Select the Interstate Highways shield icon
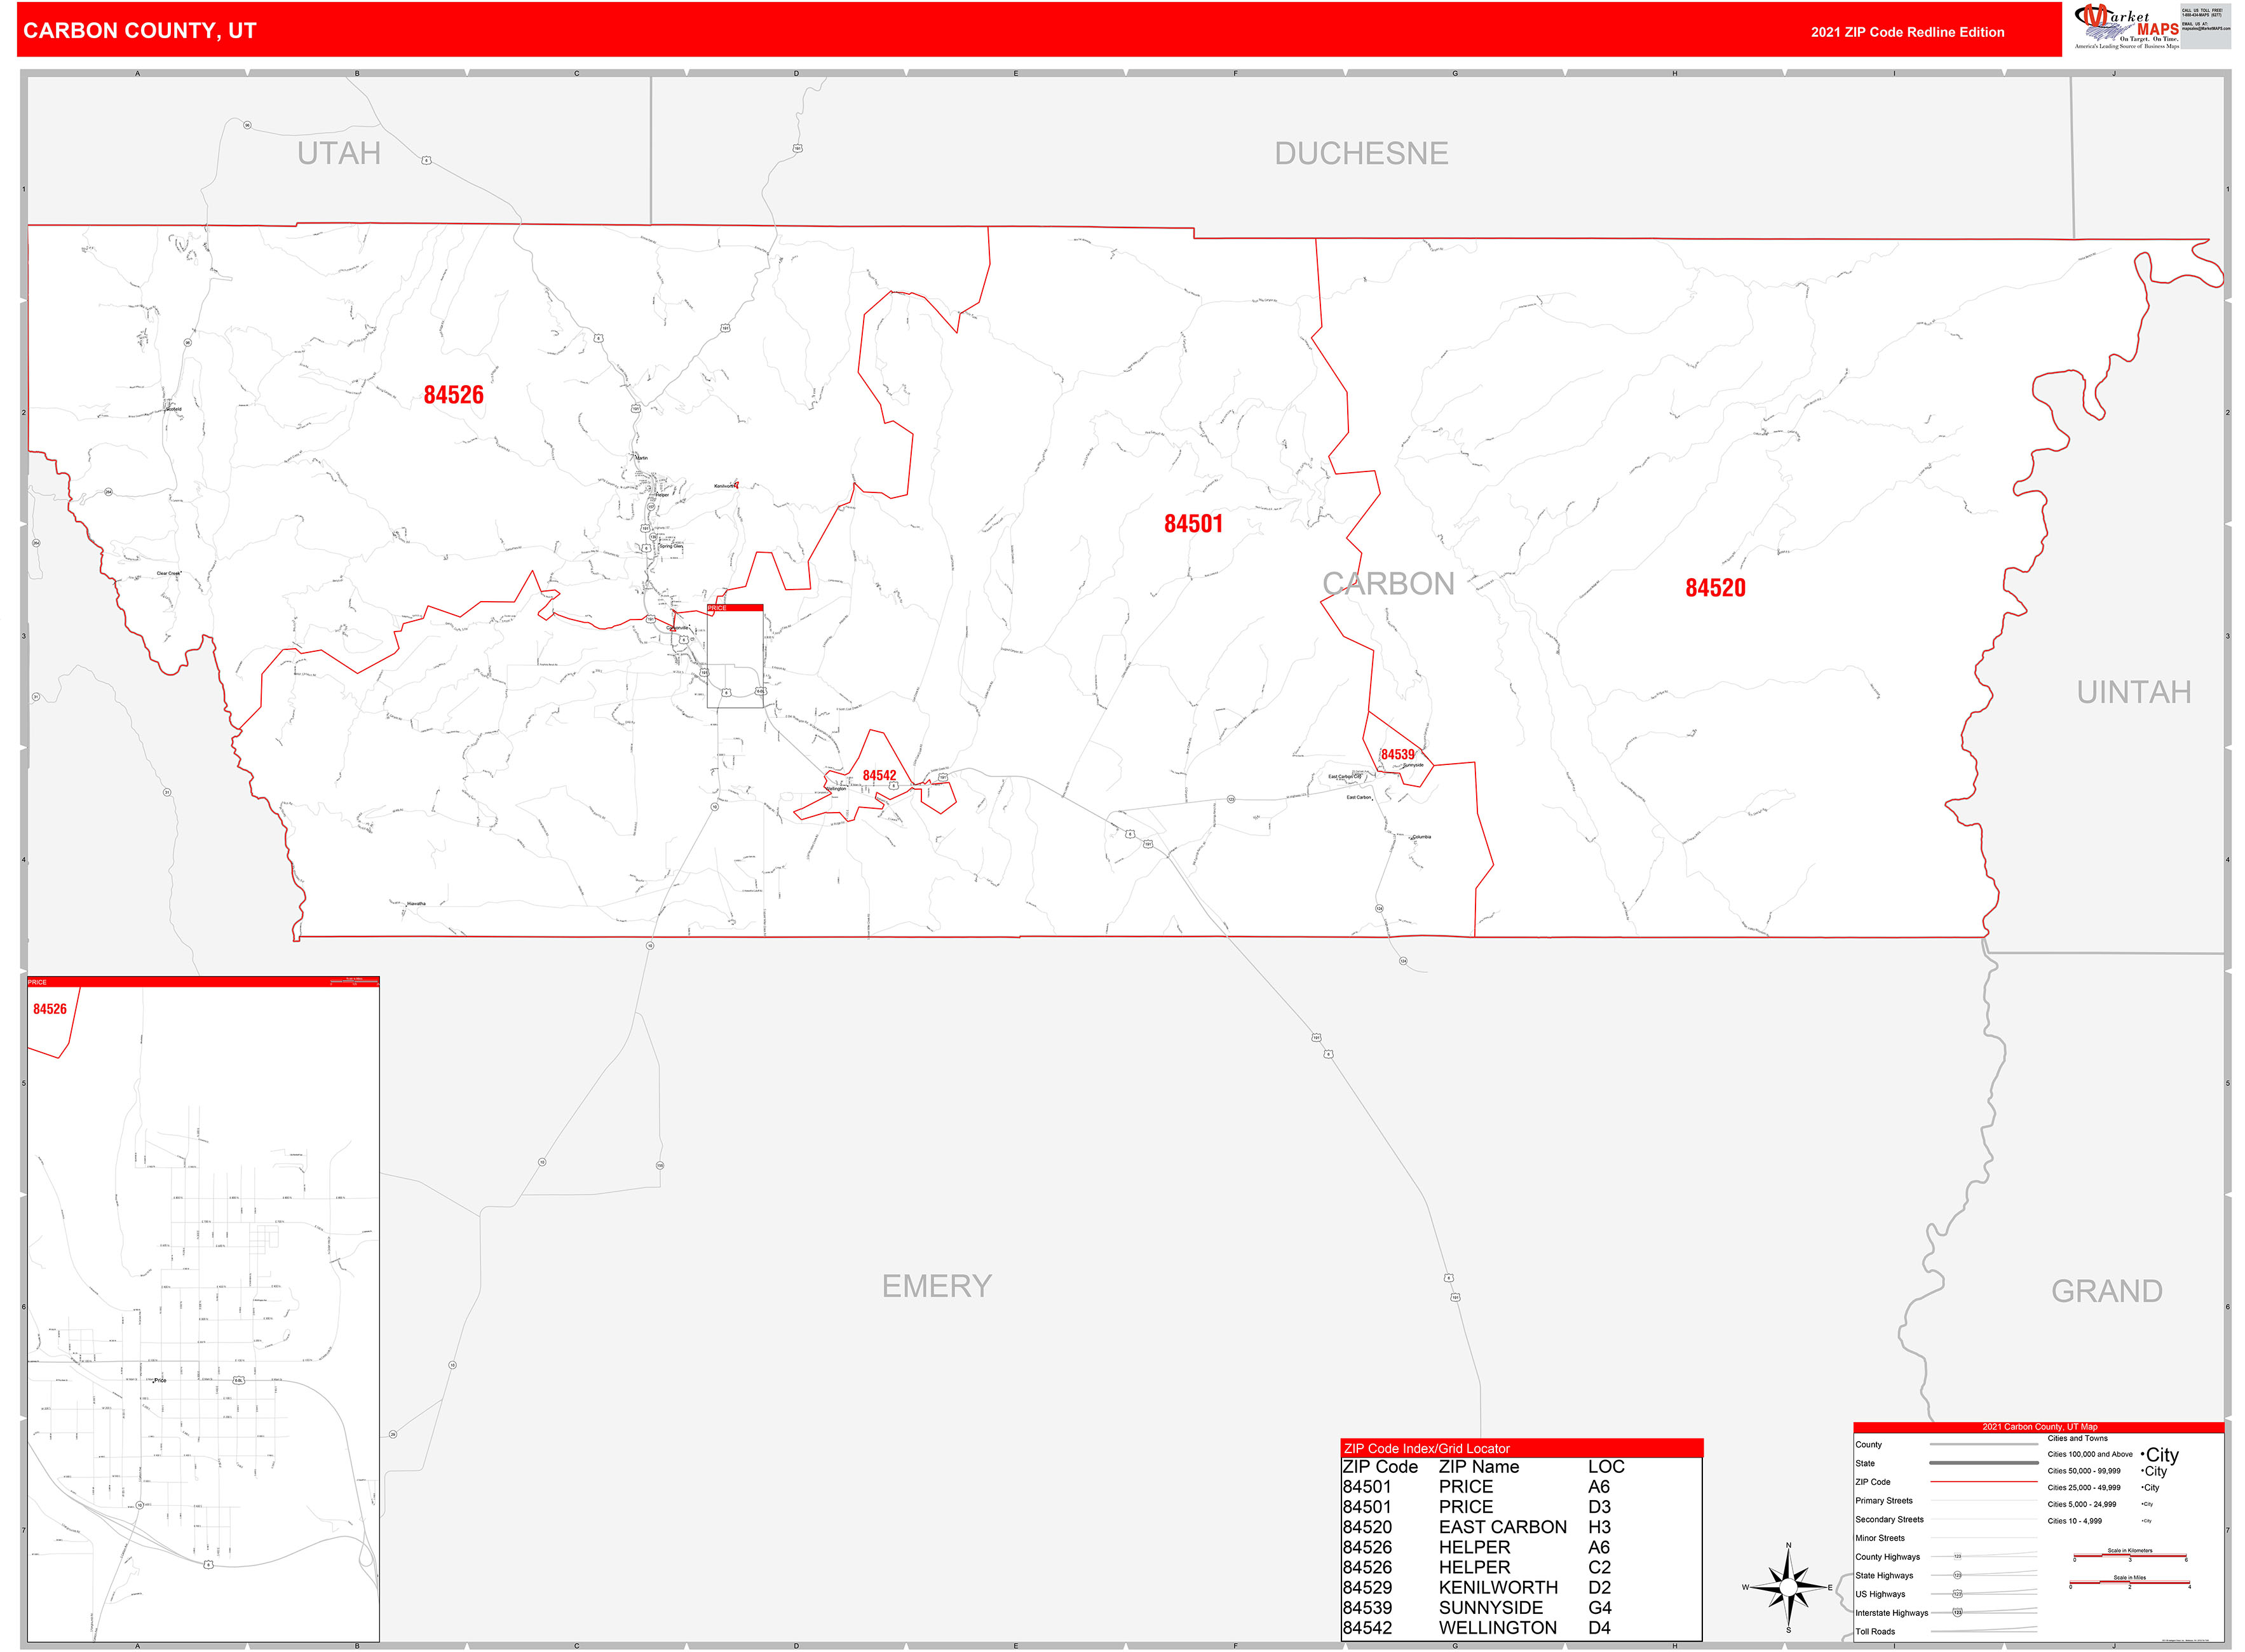Screen dimensions: 2245x1652 tap(1957, 1613)
